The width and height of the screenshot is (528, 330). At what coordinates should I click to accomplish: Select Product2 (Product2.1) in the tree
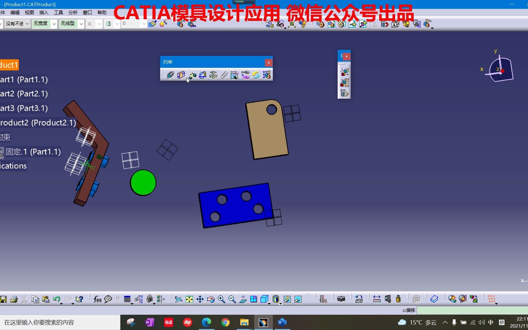click(38, 123)
